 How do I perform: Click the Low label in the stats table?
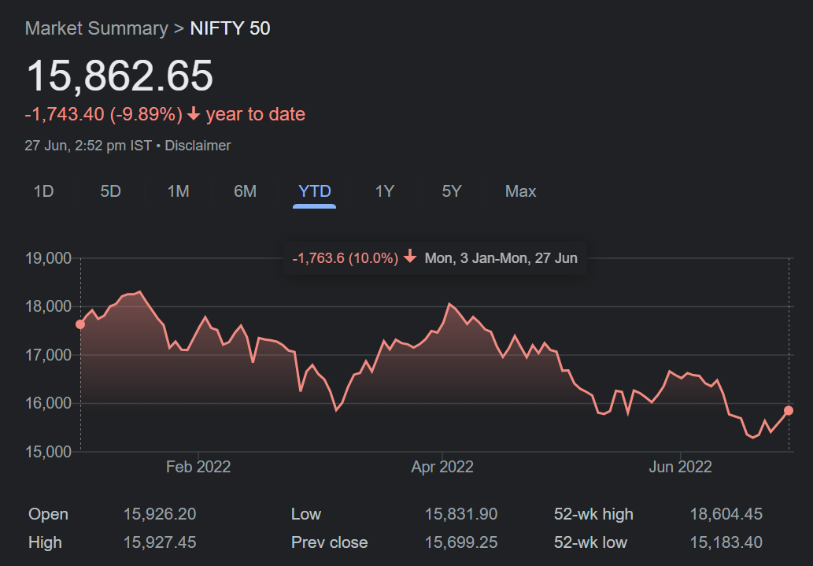[306, 514]
